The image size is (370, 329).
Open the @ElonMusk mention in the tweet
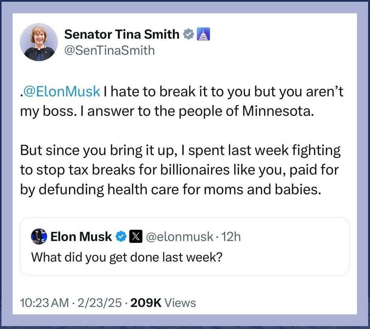[x=62, y=92]
